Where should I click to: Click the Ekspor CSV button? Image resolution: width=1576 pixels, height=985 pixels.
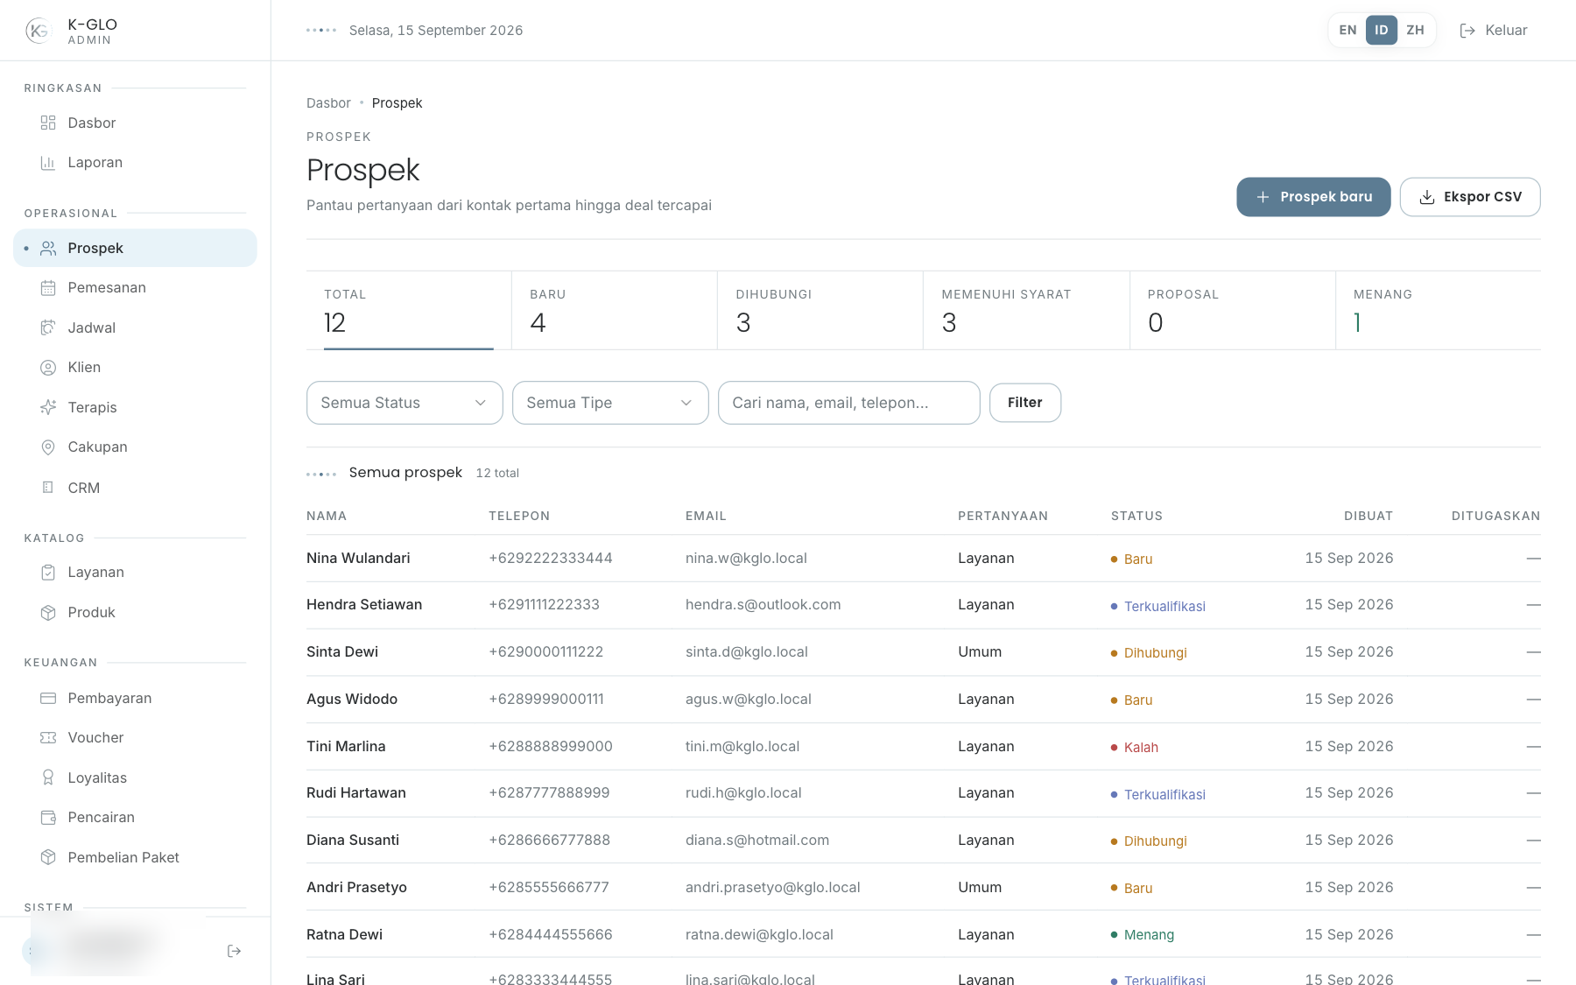click(x=1470, y=197)
